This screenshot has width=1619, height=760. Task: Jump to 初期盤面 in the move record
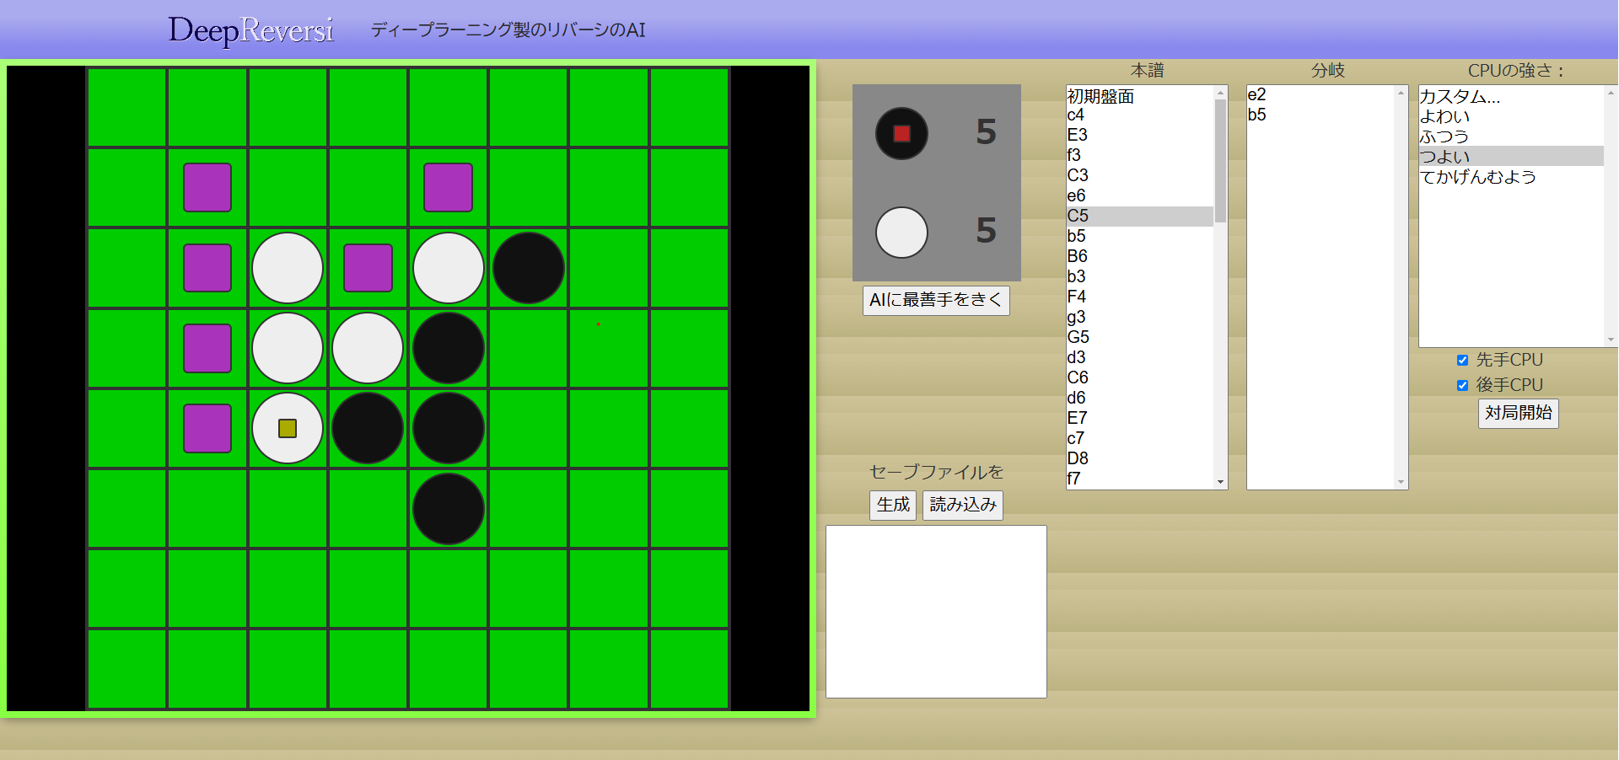pos(1140,96)
